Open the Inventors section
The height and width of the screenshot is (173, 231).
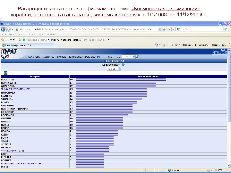click(61, 57)
